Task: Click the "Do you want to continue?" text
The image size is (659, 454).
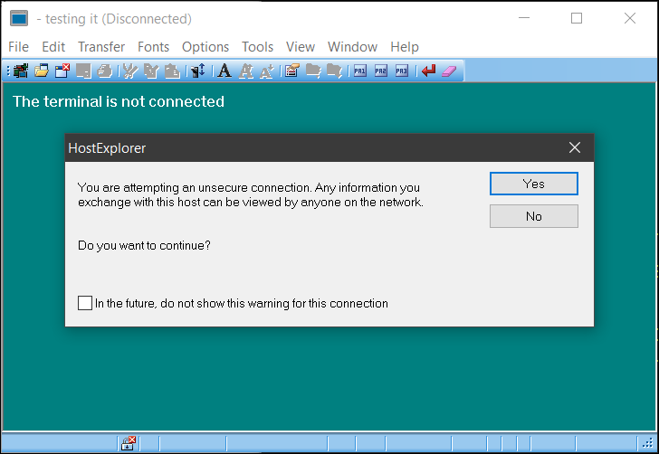Action: pyautogui.click(x=144, y=245)
